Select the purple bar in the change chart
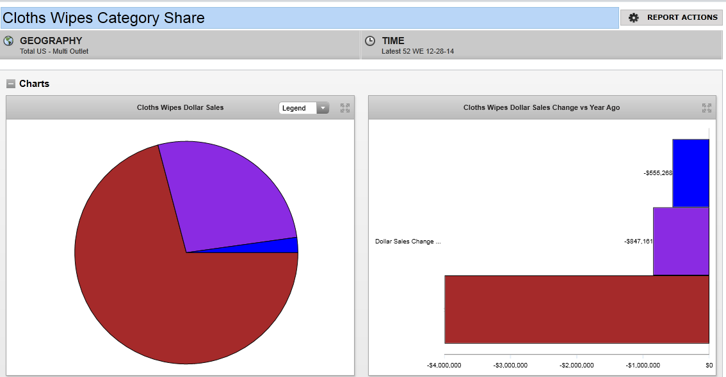Image resolution: width=726 pixels, height=377 pixels. tap(681, 242)
